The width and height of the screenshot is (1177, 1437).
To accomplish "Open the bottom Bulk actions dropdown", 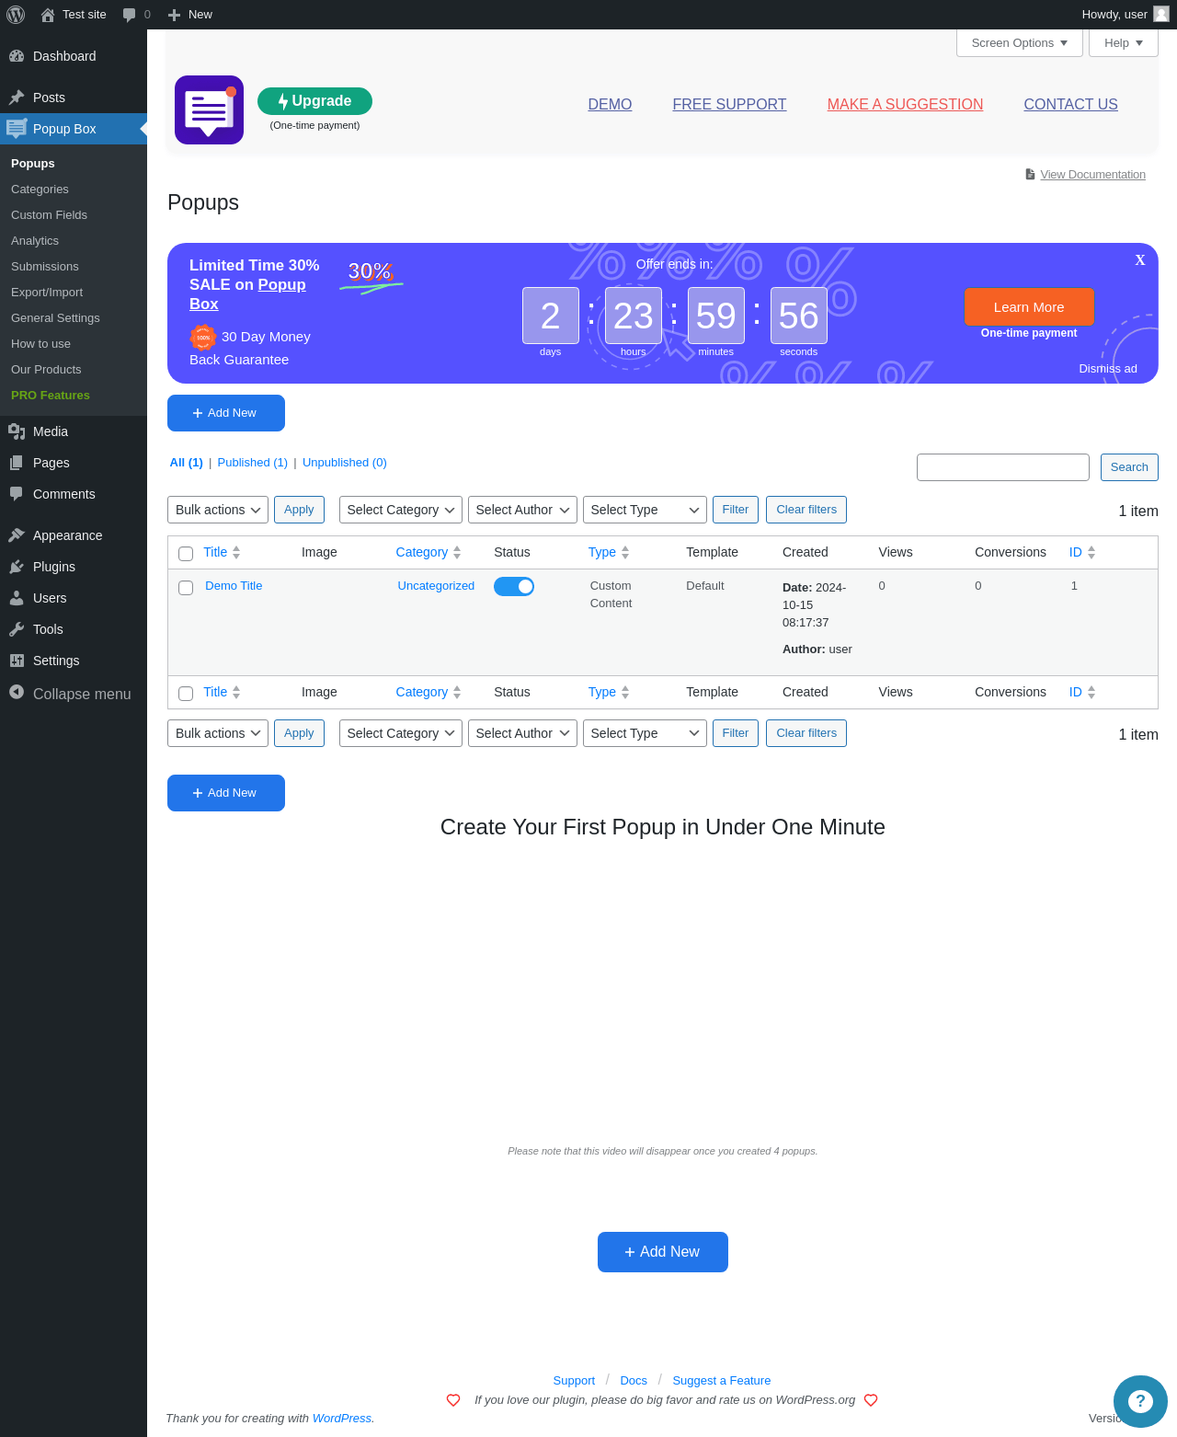I will pyautogui.click(x=218, y=733).
